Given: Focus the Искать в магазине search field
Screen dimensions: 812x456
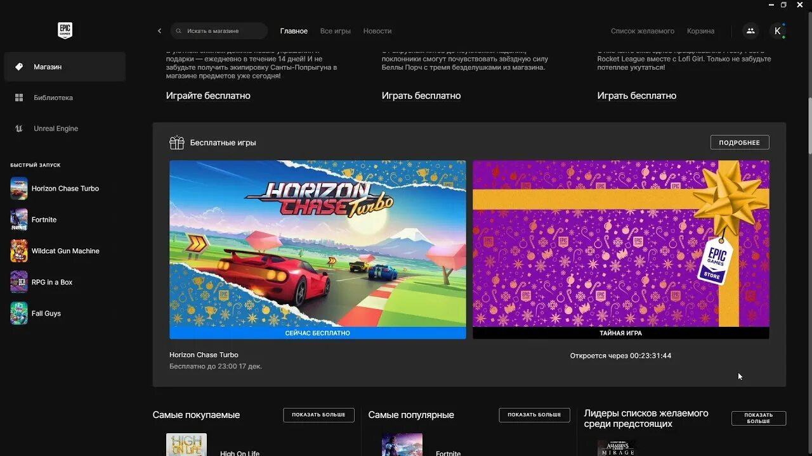Looking at the screenshot, I should pos(219,31).
